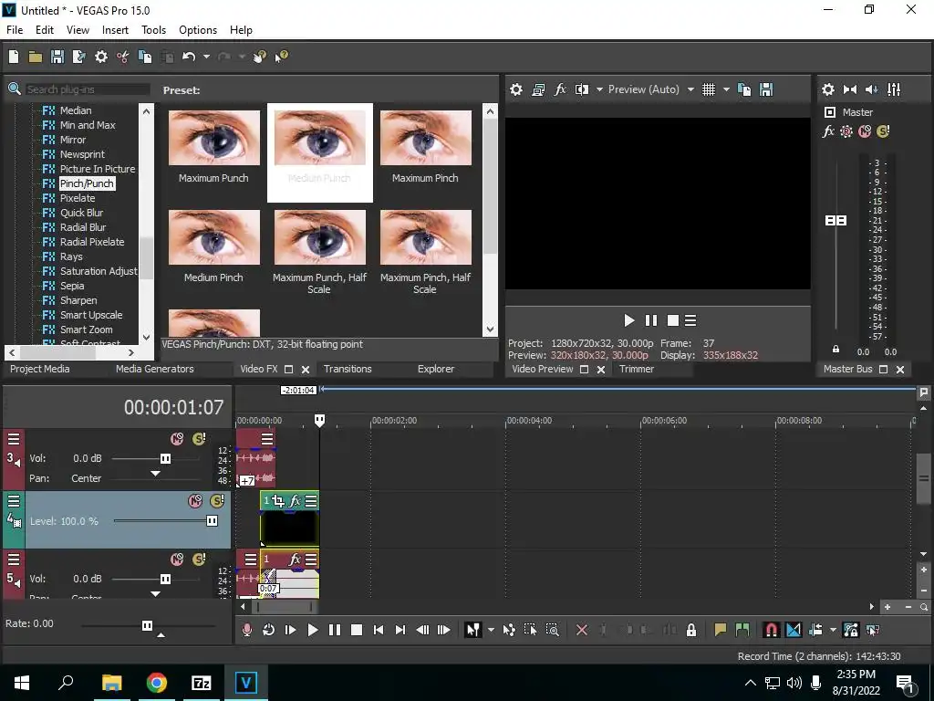Choose the Maximum Pinch preset thumbnail
The height and width of the screenshot is (701, 934).
425,138
